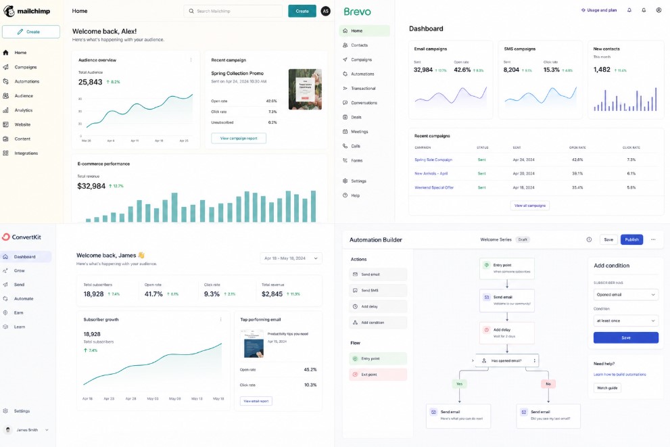
Task: Open the AS profile avatar
Action: click(326, 11)
